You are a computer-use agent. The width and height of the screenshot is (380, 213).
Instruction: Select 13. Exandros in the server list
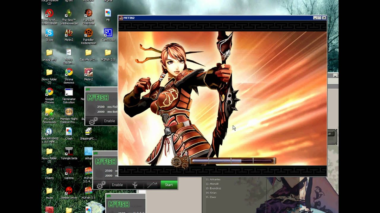(213, 188)
